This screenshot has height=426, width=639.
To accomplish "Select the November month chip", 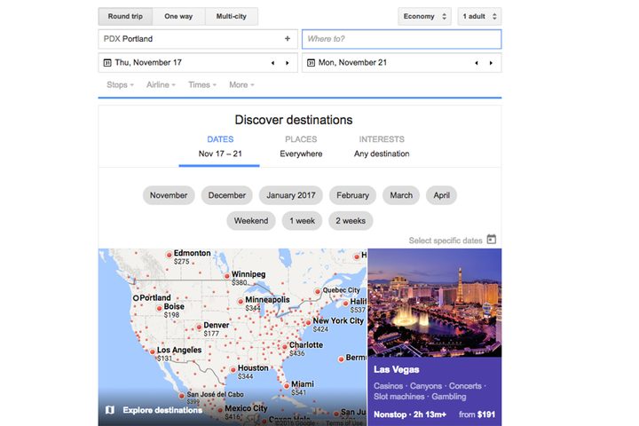I will pyautogui.click(x=169, y=195).
